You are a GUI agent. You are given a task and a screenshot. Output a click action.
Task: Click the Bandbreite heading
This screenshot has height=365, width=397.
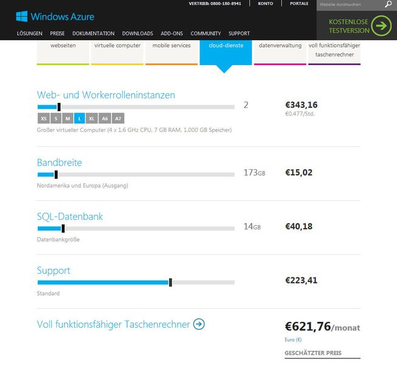point(60,162)
